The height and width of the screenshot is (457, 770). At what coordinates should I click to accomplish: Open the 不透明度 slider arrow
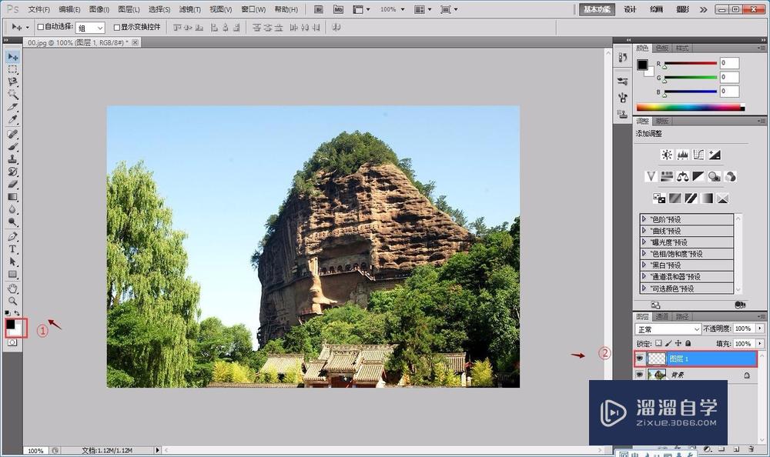[x=760, y=329]
